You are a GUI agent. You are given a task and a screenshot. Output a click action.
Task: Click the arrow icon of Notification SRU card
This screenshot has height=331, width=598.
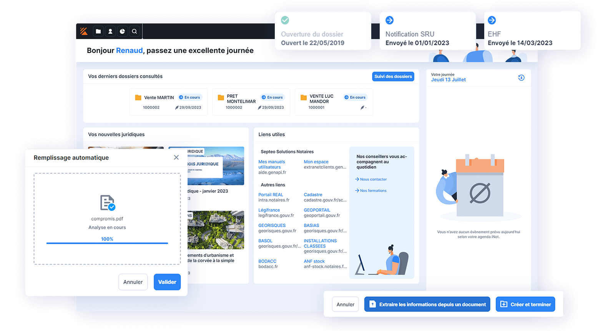point(390,20)
